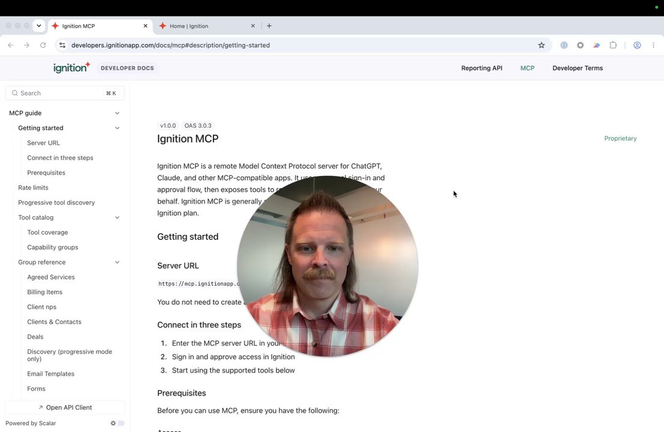The width and height of the screenshot is (664, 432).
Task: Go to Server URL in sidebar
Action: click(x=43, y=143)
